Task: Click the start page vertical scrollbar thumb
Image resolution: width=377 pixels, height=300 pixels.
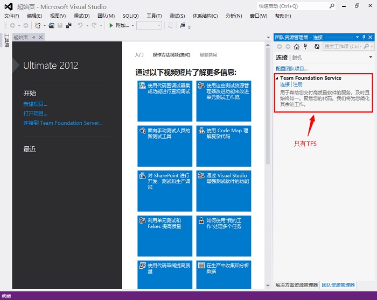Action: pos(268,106)
